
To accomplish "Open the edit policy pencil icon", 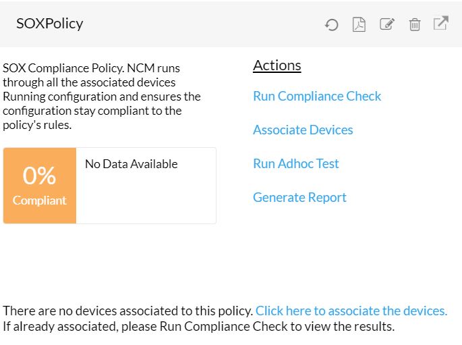I will (x=386, y=24).
